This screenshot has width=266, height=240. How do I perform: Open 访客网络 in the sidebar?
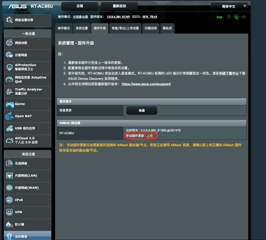point(28,55)
